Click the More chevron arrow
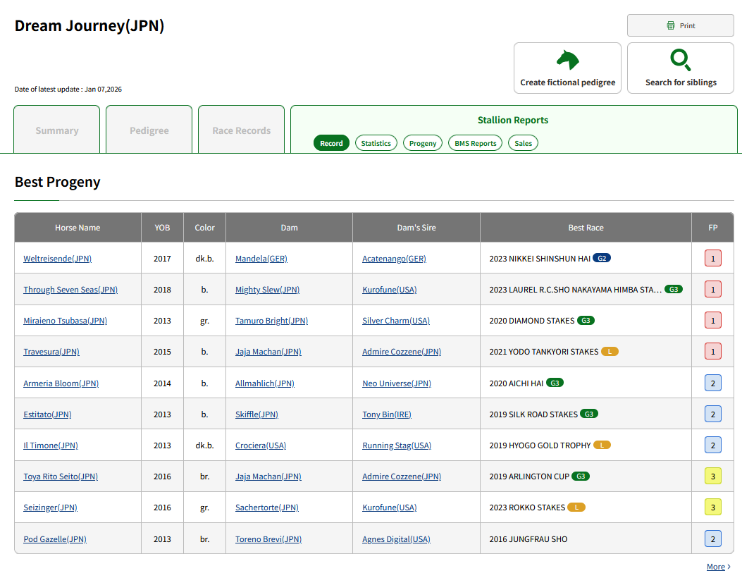Screen dimensions: 742x578 coord(729,567)
